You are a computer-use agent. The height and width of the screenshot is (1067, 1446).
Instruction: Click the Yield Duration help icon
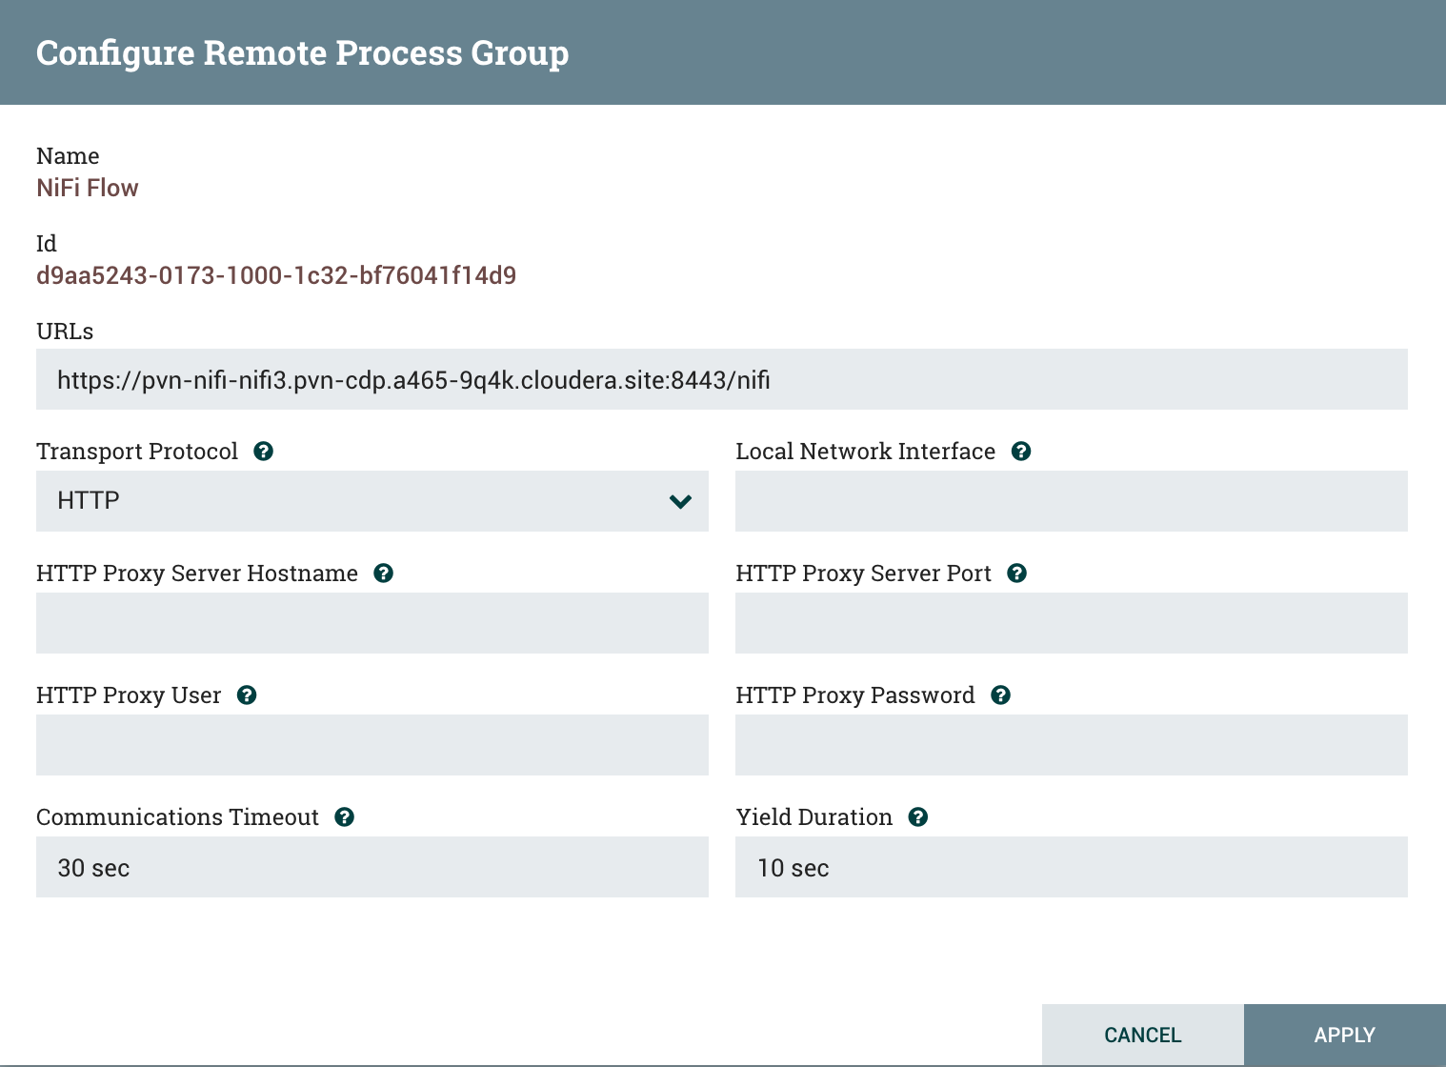tap(917, 816)
